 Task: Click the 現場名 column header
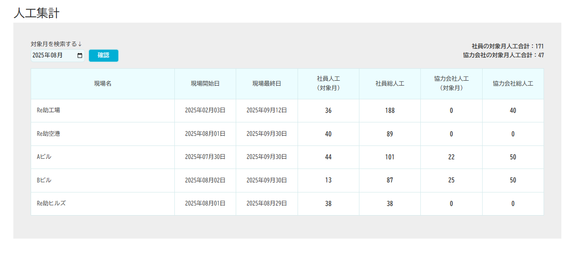click(103, 84)
